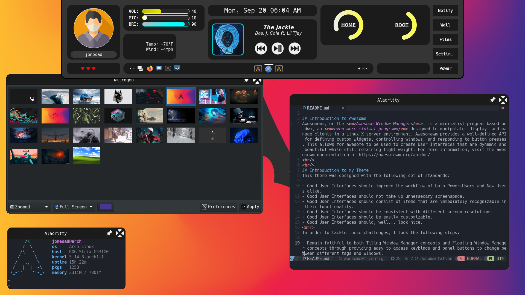Click the purple background color swatch
The image size is (525, 295).
(106, 207)
